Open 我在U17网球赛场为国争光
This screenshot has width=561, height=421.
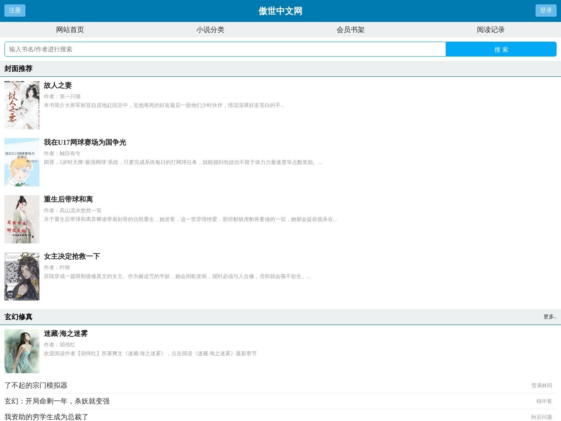(x=85, y=142)
